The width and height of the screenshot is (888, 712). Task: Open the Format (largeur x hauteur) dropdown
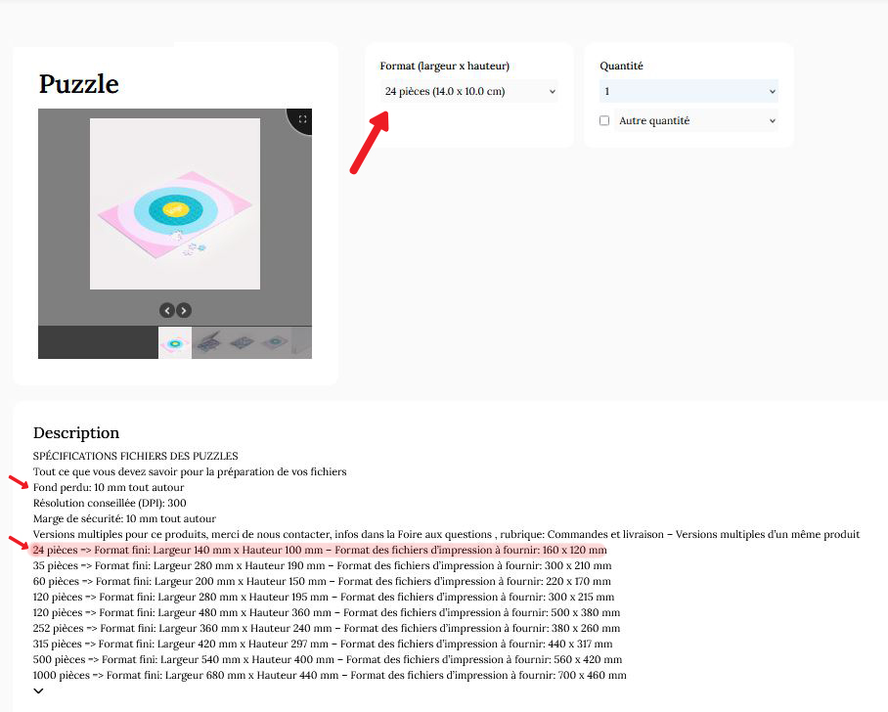[469, 92]
